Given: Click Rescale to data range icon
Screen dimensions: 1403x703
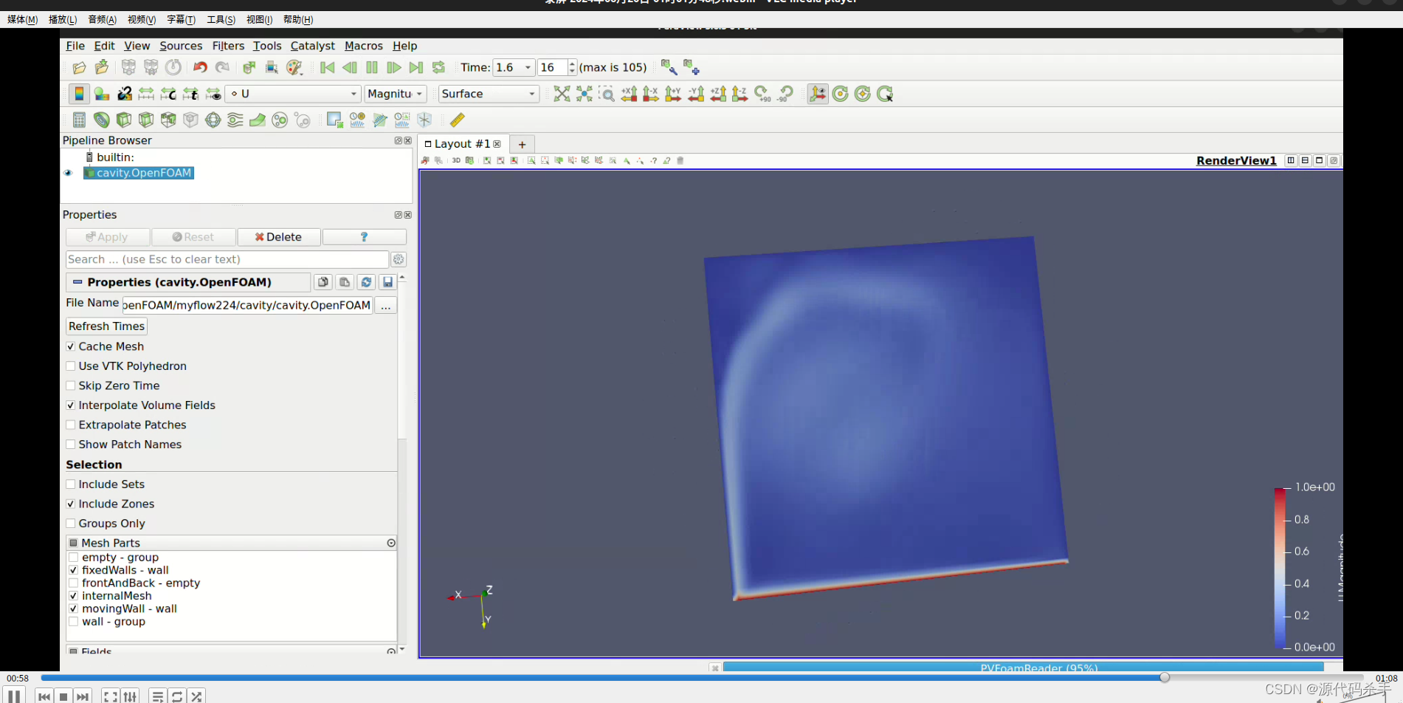Looking at the screenshot, I should (x=146, y=94).
